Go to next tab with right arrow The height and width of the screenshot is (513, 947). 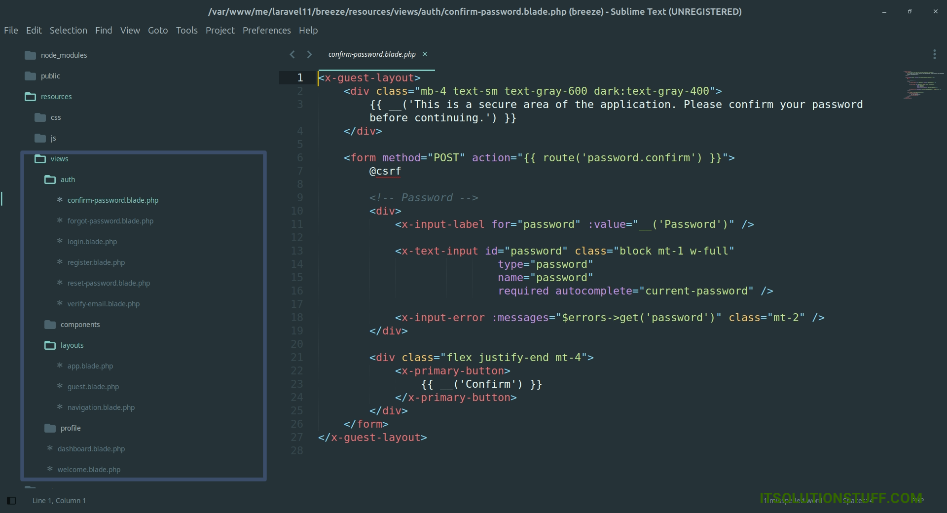point(309,54)
